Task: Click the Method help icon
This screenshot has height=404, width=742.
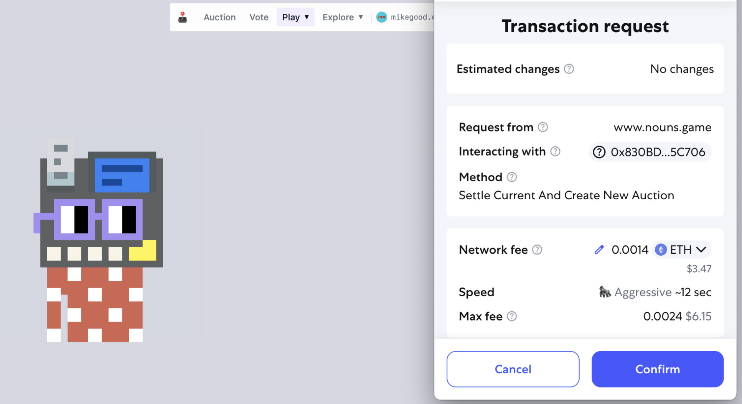Action: tap(512, 177)
